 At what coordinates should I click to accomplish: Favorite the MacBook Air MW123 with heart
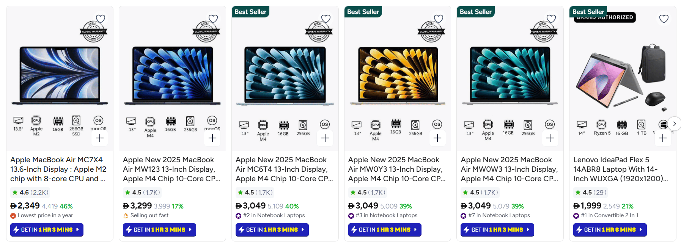coord(213,19)
